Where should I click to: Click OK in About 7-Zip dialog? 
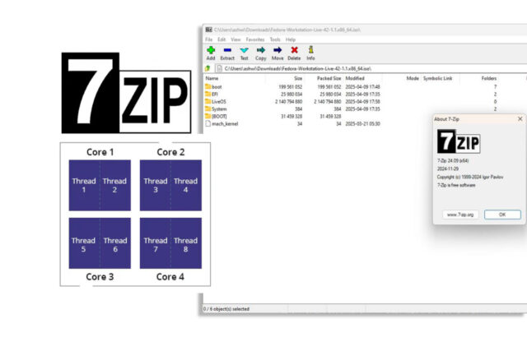pyautogui.click(x=502, y=215)
